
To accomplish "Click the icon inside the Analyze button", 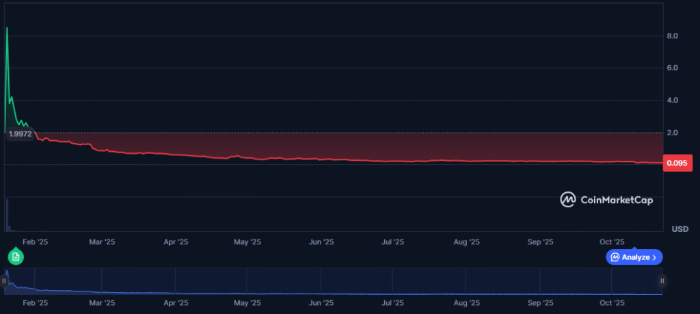I will 615,257.
